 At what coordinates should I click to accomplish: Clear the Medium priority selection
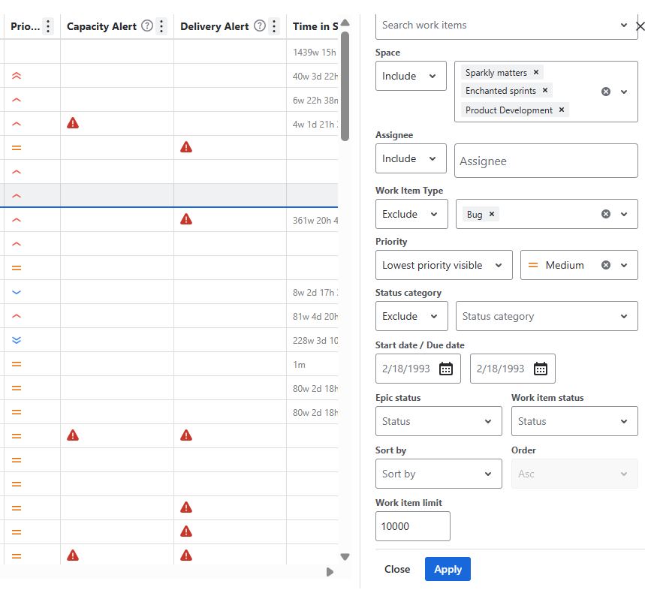[605, 265]
